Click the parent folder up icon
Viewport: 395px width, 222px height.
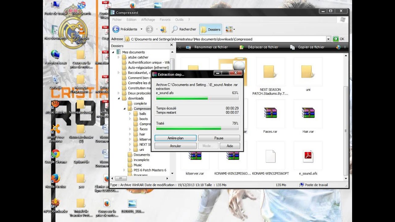(164, 29)
